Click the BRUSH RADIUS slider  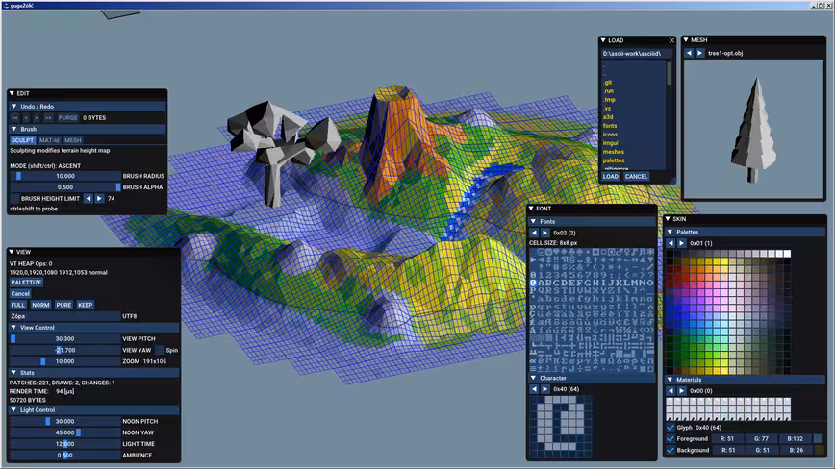[x=65, y=176]
